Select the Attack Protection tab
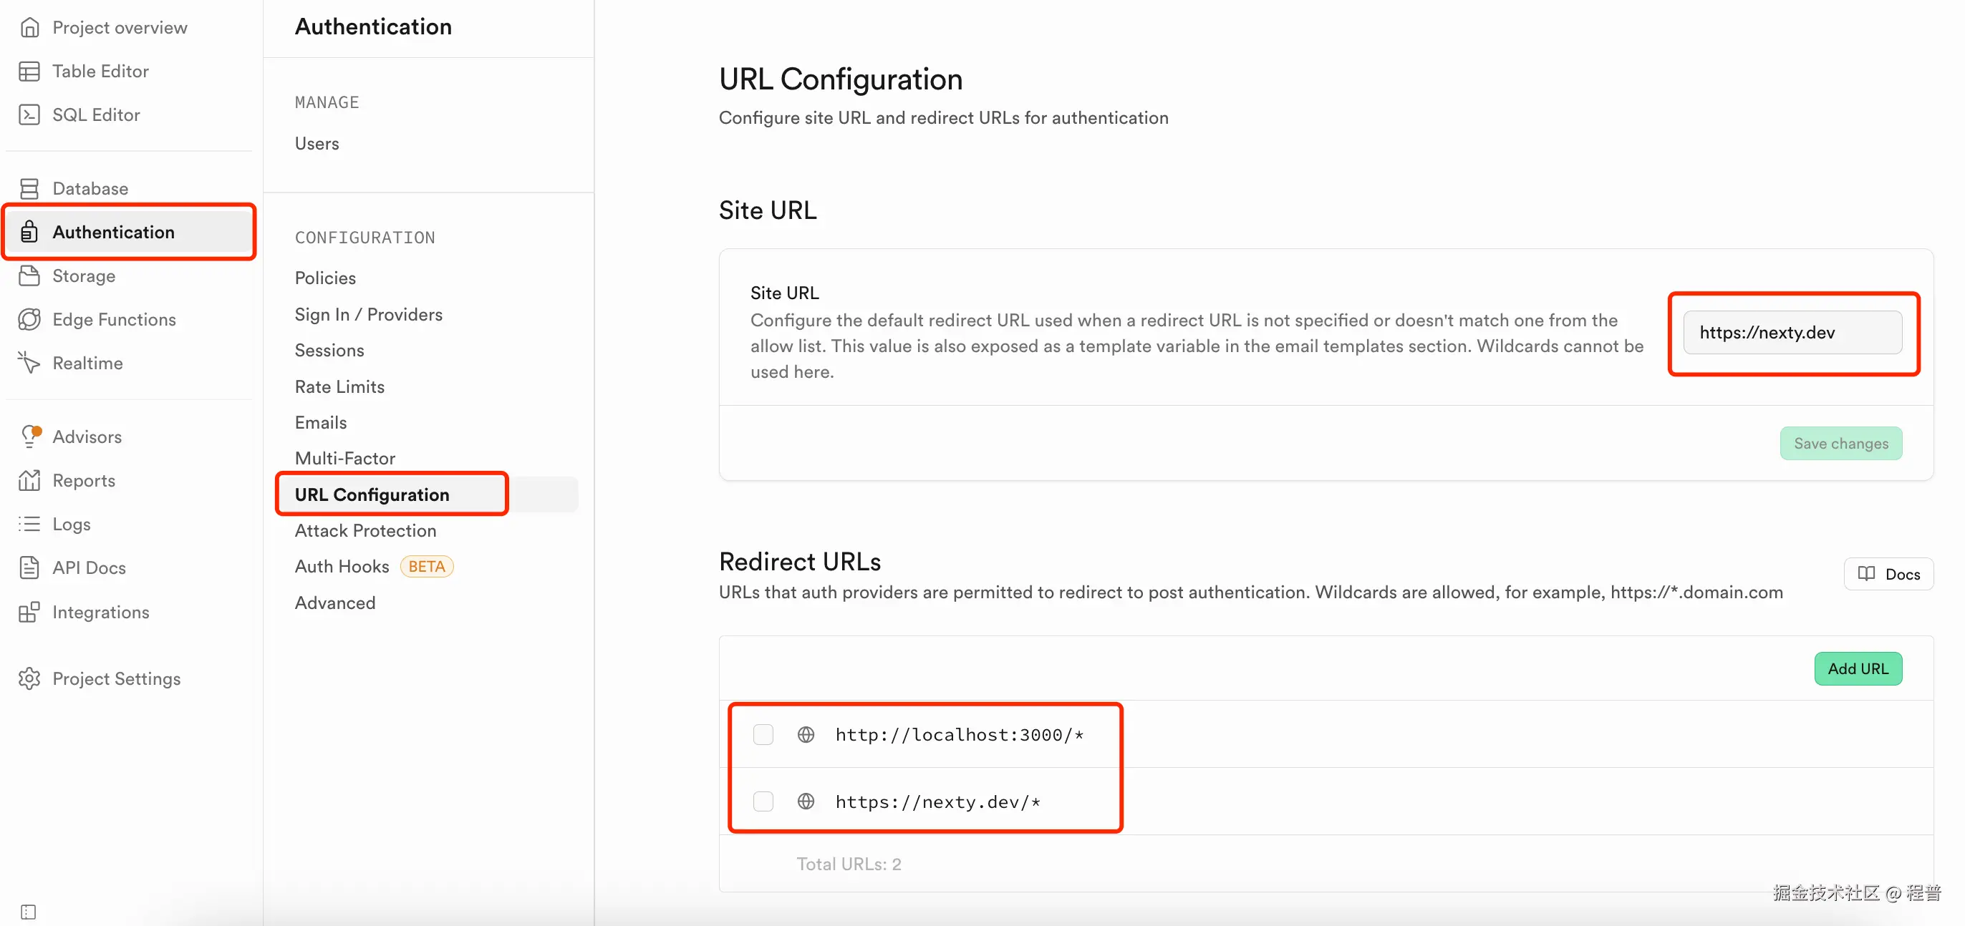Viewport: 1965px width, 926px height. tap(364, 530)
